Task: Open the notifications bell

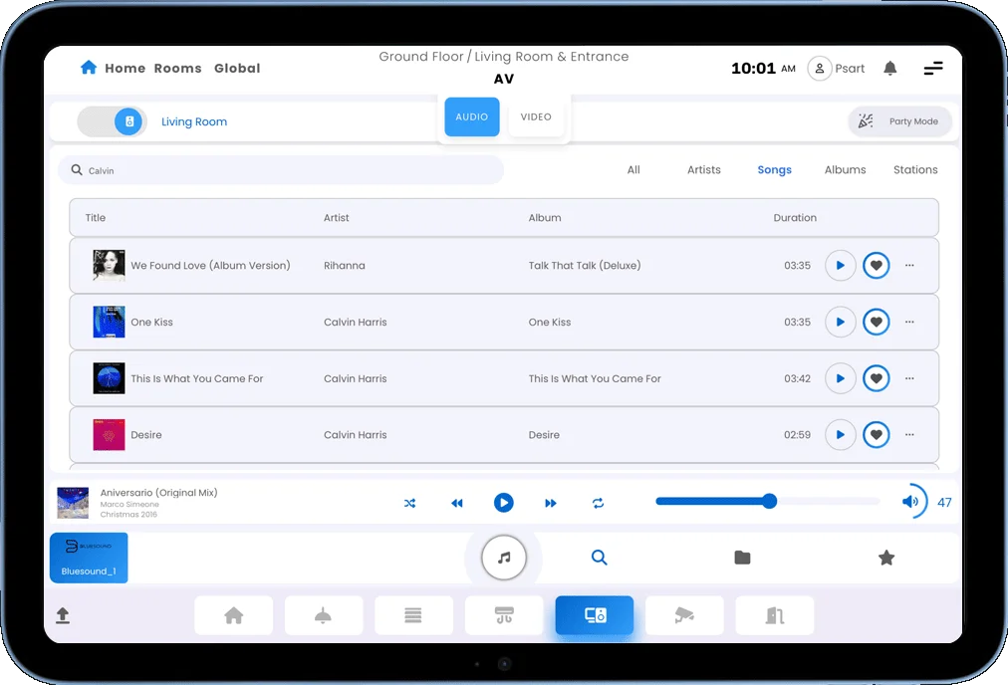Action: [889, 68]
